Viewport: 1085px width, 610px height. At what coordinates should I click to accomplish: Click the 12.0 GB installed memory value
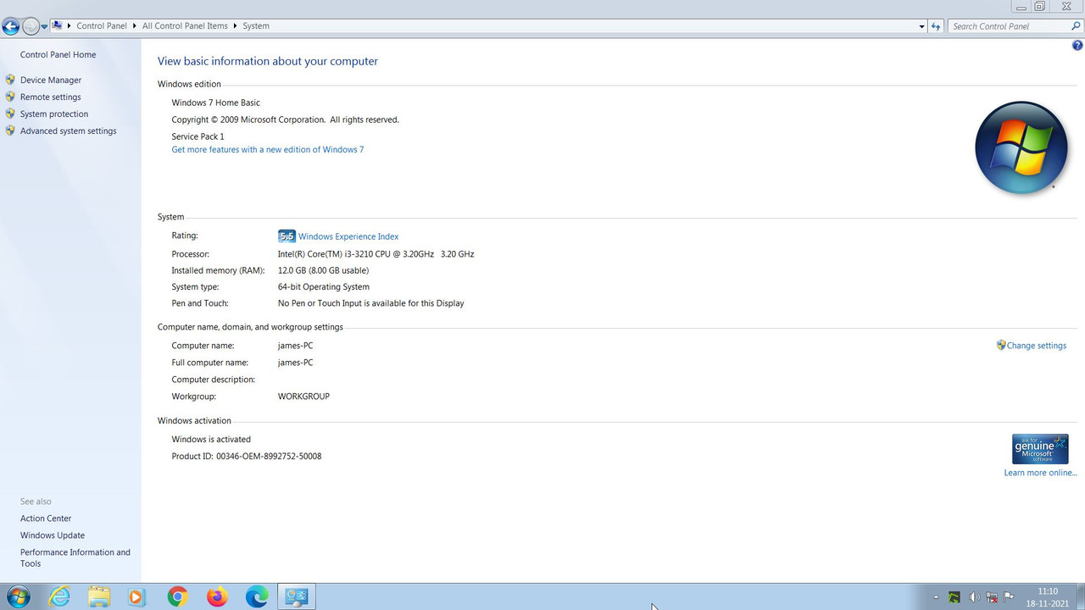pyautogui.click(x=323, y=270)
